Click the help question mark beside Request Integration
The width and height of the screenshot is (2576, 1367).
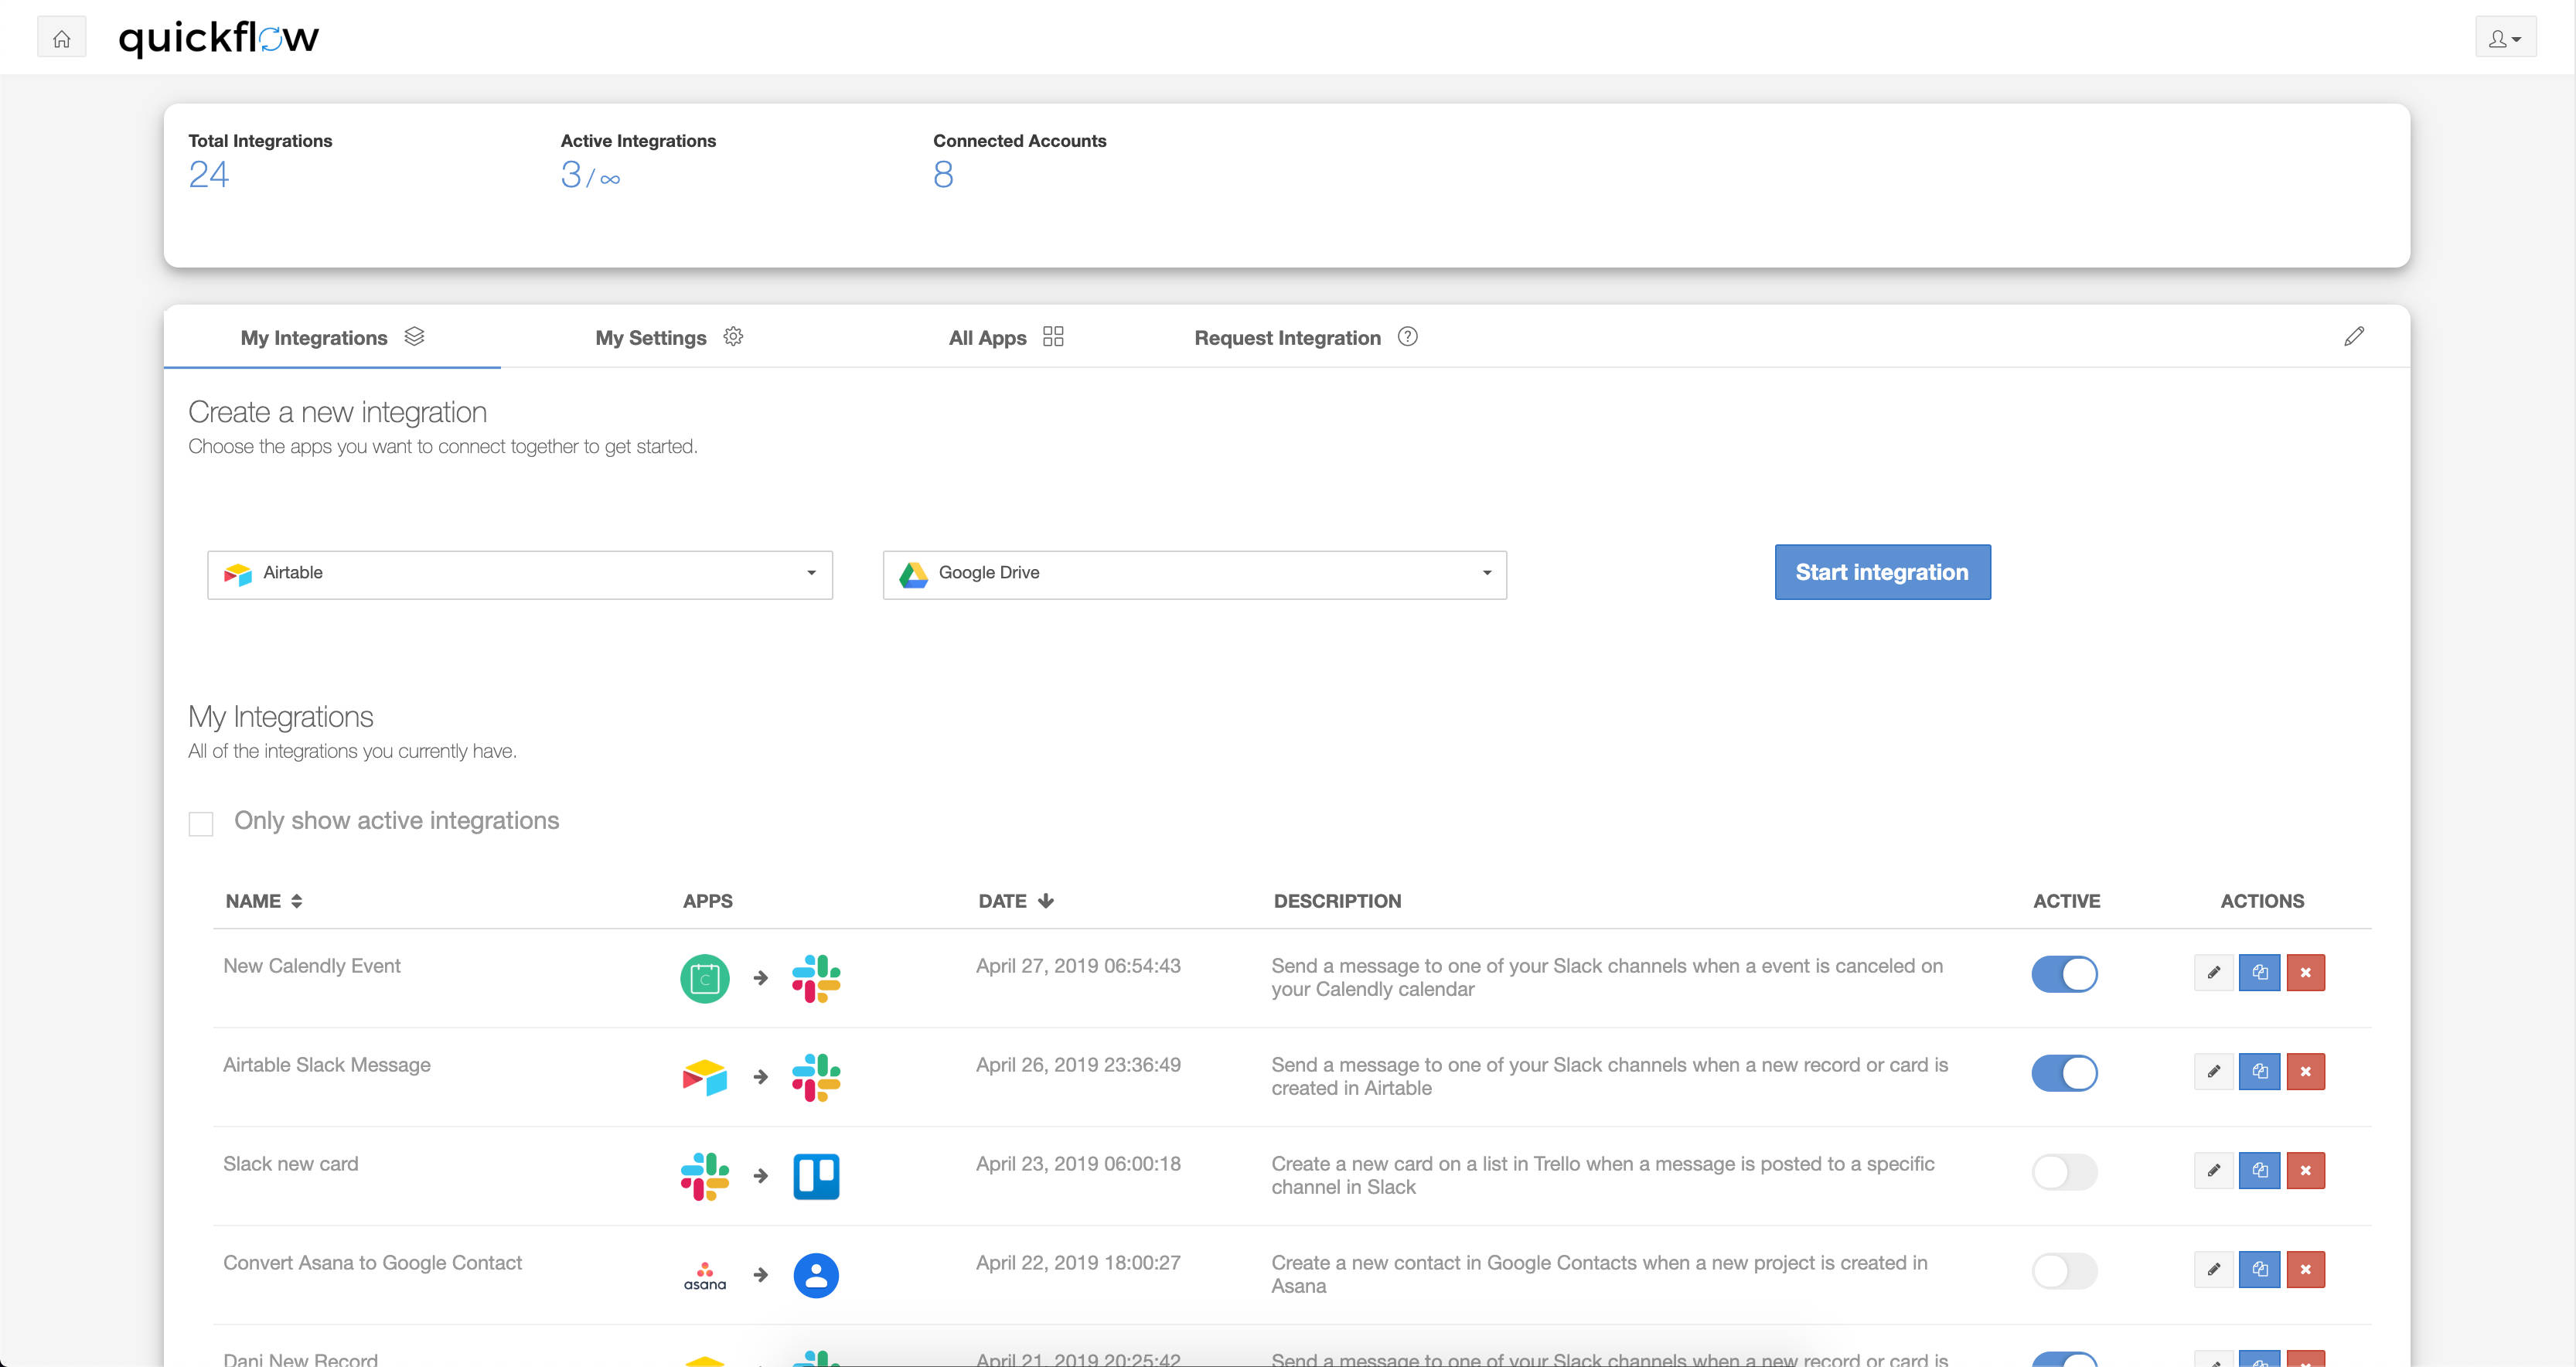[1408, 337]
